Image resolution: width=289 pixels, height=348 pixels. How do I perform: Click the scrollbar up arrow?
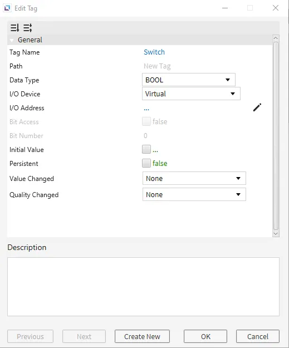pos(276,38)
